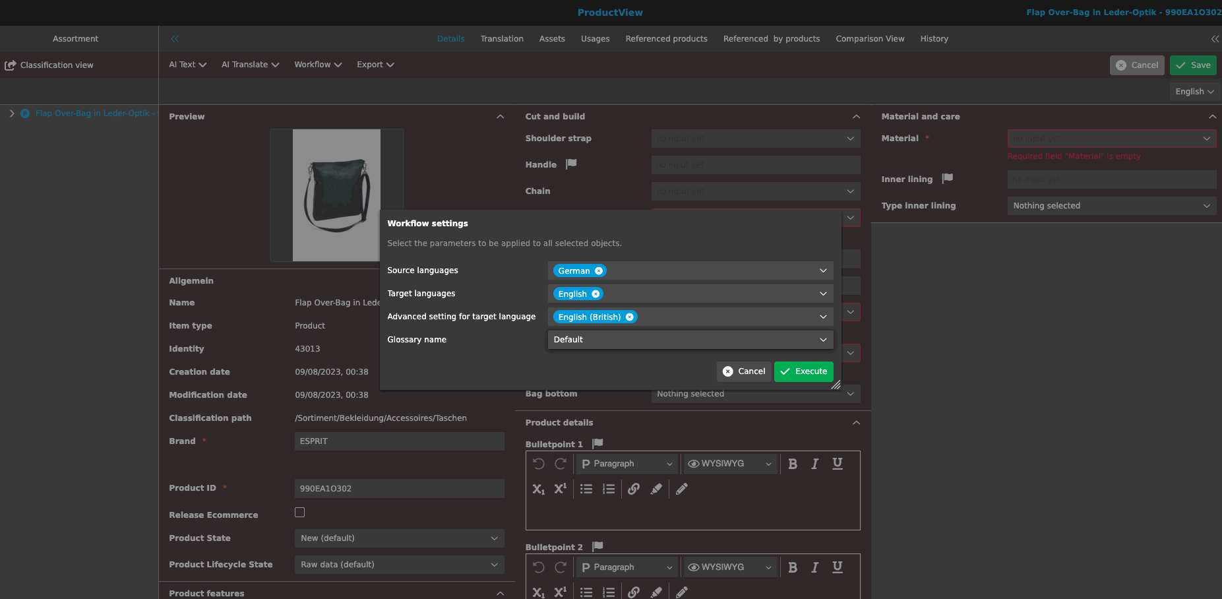This screenshot has width=1222, height=599.
Task: Open the Glossary name dropdown
Action: coord(690,340)
